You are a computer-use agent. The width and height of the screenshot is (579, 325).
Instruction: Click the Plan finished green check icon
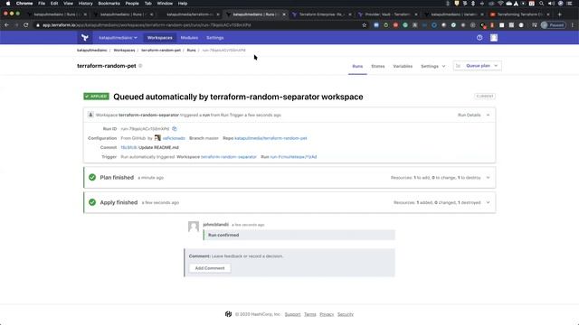pos(92,177)
